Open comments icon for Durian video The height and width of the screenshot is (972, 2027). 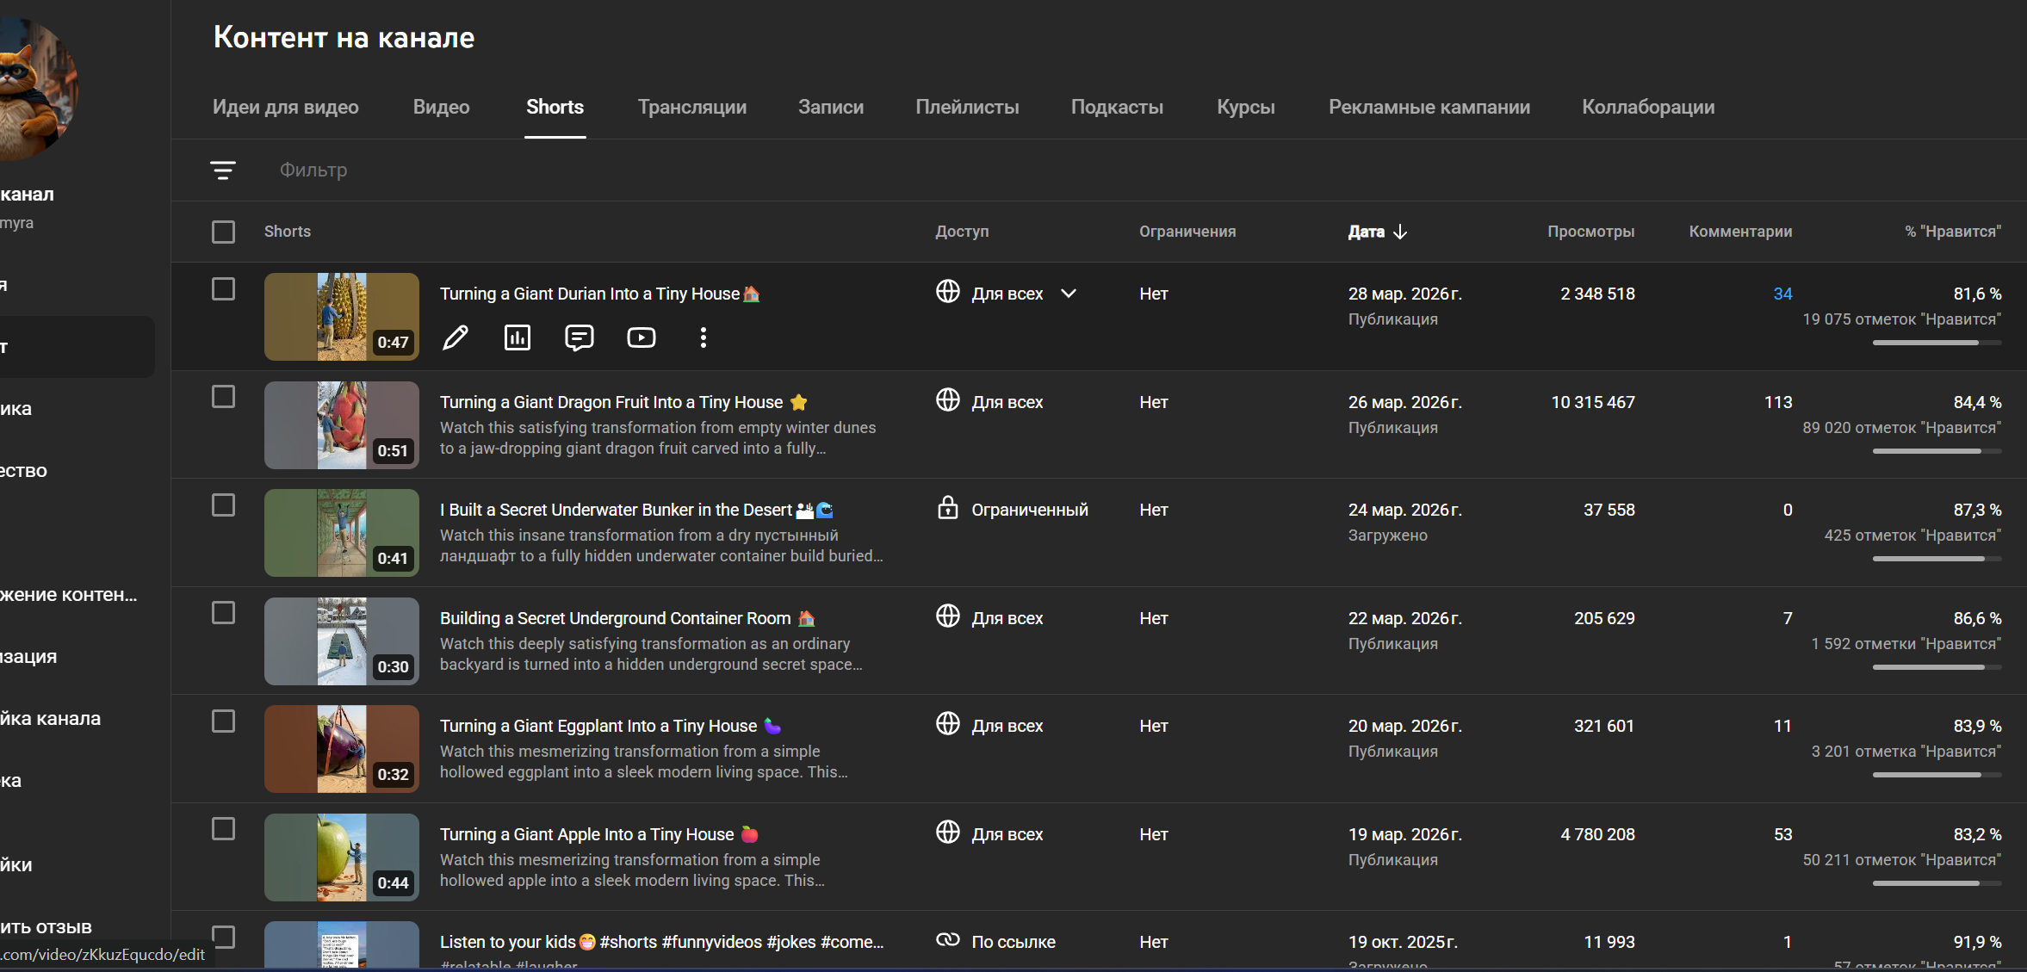pyautogui.click(x=579, y=337)
